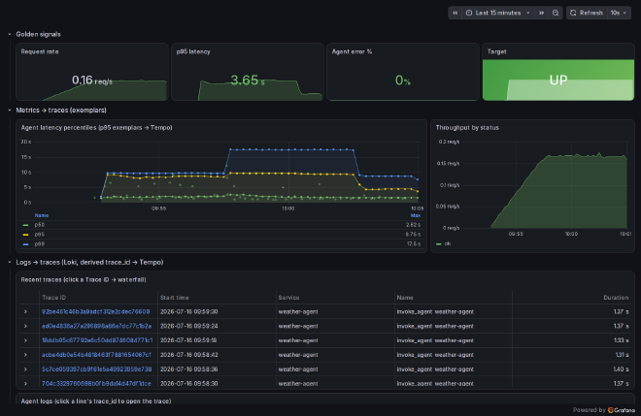Toggle the p50 series in legend
The width and height of the screenshot is (641, 416).
[40, 225]
